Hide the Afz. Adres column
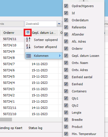This screenshot has width=108, height=137. pyautogui.click(x=66, y=41)
